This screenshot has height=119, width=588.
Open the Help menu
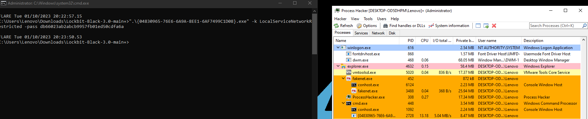[x=395, y=19]
